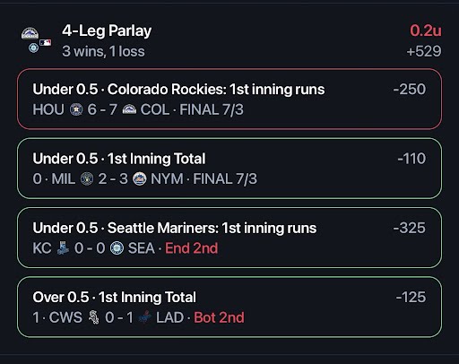Image resolution: width=459 pixels, height=364 pixels.
Task: Click the Kansas City Royals logo icon
Action: pyautogui.click(x=63, y=248)
